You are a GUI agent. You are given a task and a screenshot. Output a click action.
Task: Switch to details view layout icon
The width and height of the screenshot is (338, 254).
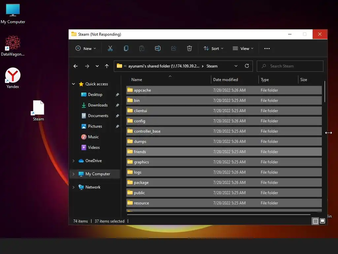click(x=315, y=221)
